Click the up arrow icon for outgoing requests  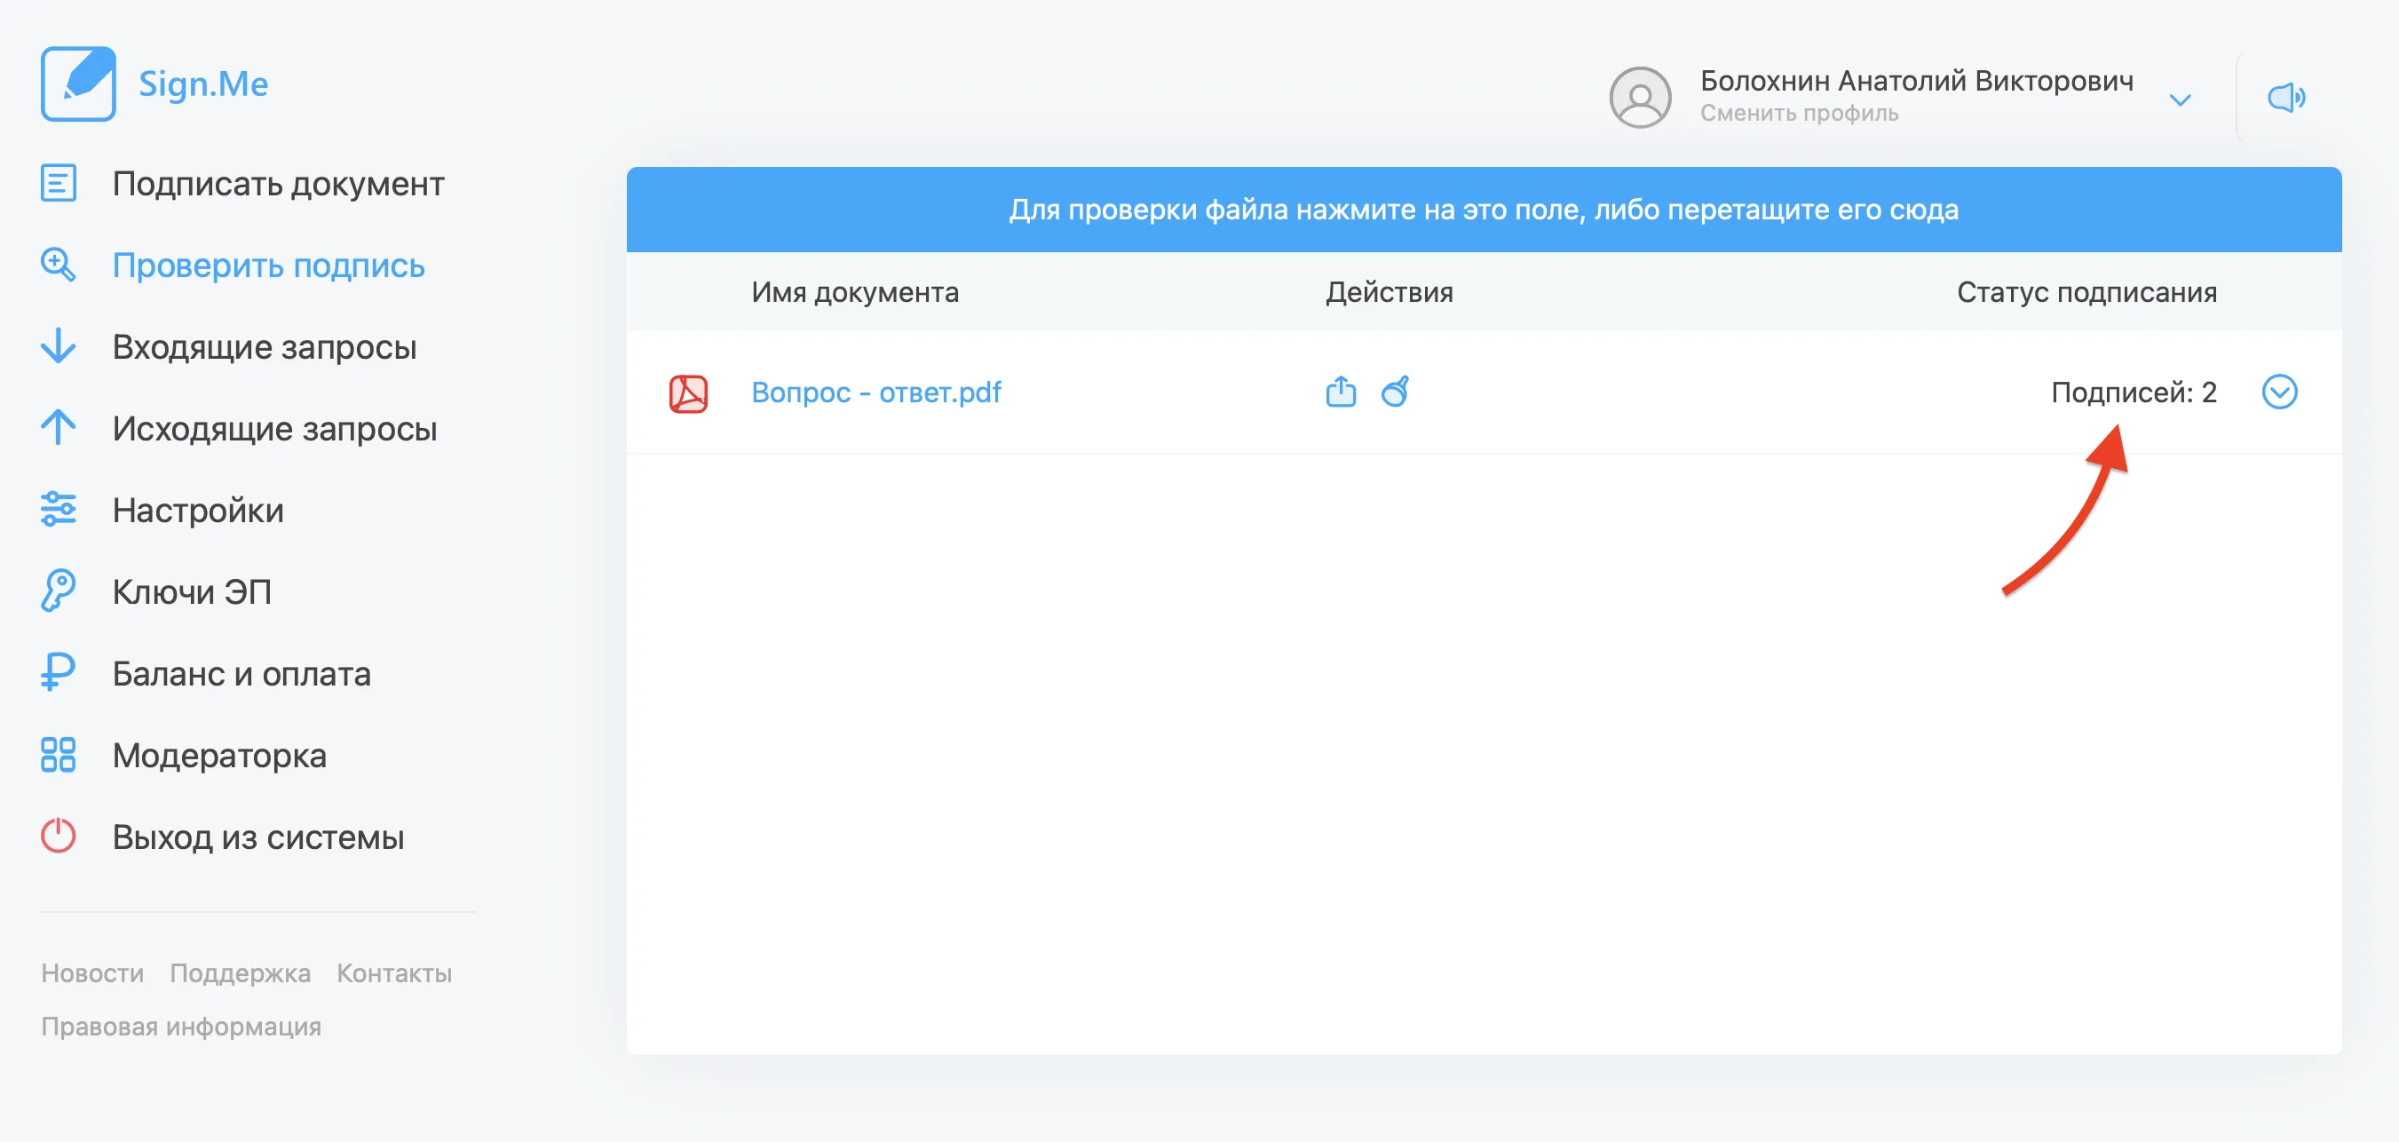tap(59, 427)
